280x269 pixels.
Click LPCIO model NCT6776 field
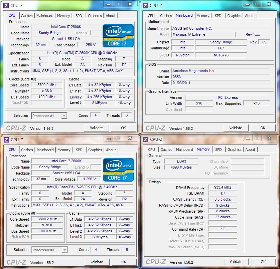point(221,55)
